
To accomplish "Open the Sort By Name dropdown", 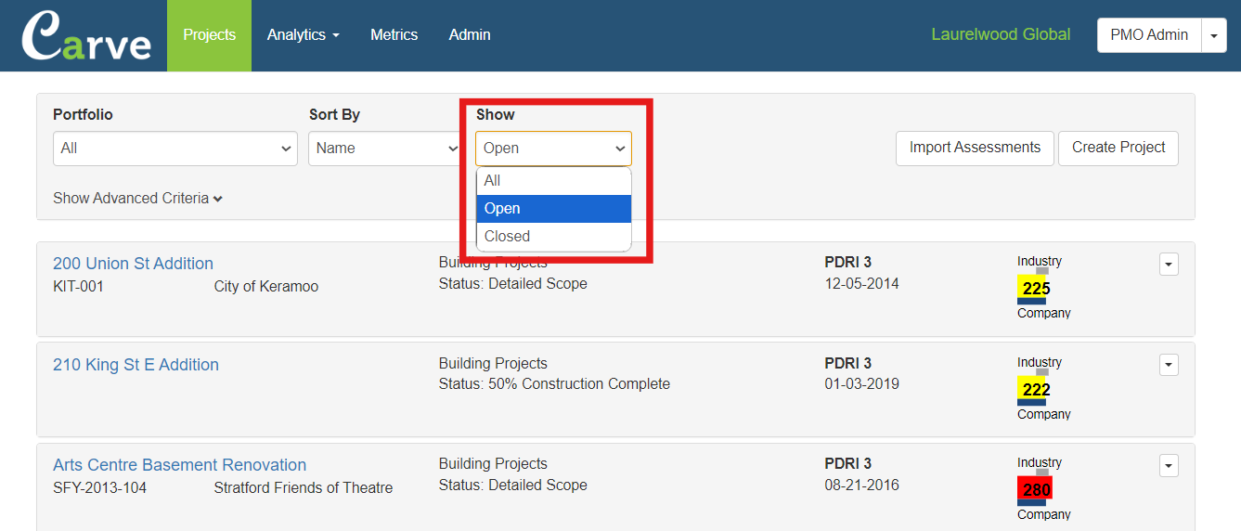I will tap(384, 149).
